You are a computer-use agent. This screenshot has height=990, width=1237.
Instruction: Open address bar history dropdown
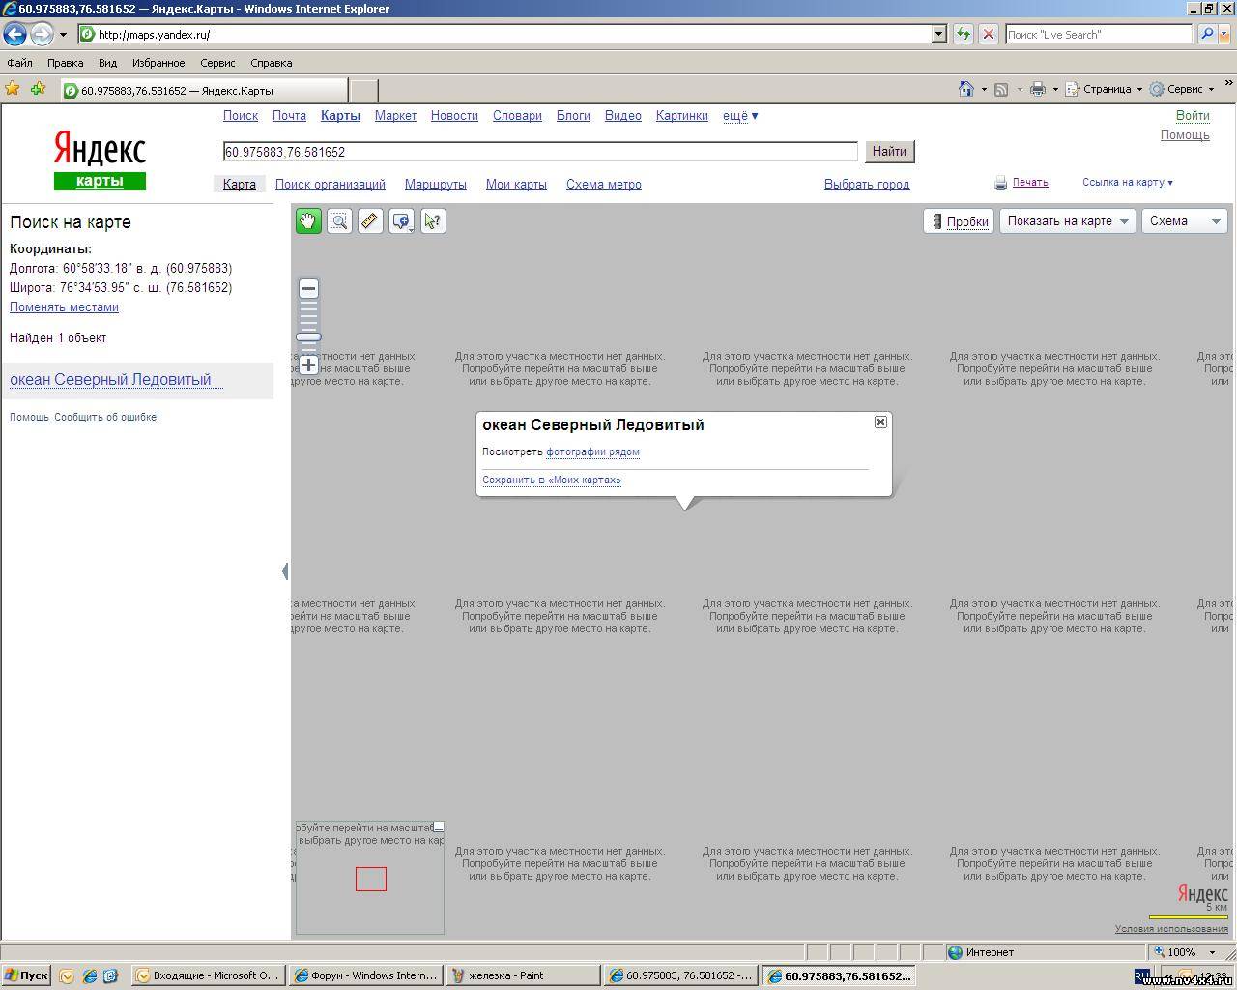pos(938,34)
